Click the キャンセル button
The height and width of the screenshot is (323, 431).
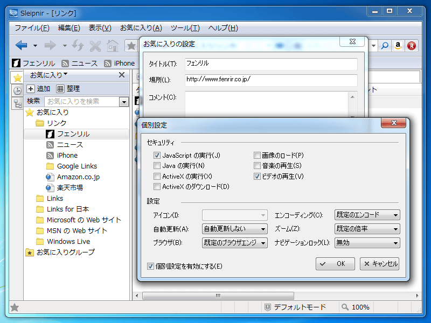(x=379, y=264)
